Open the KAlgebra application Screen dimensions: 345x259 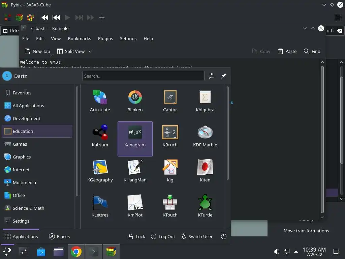click(205, 101)
